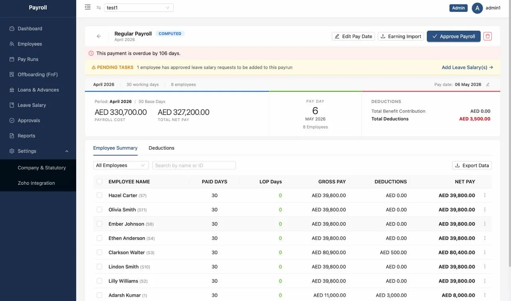
Task: Focus the search by name or ID field
Action: click(x=194, y=165)
